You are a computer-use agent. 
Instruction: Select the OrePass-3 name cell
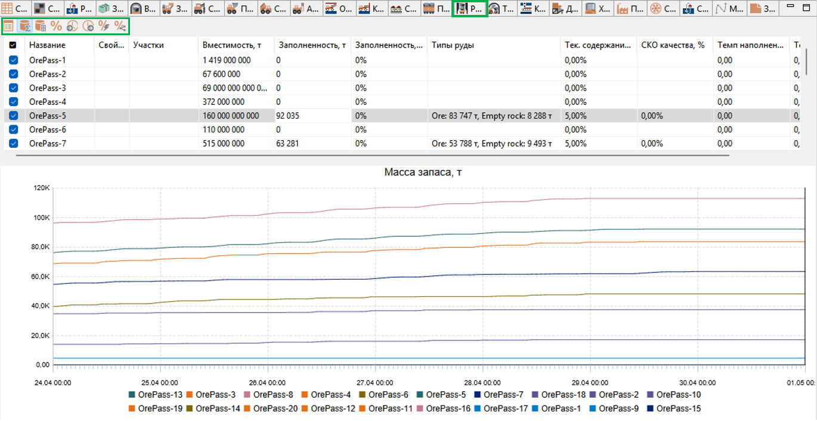60,88
